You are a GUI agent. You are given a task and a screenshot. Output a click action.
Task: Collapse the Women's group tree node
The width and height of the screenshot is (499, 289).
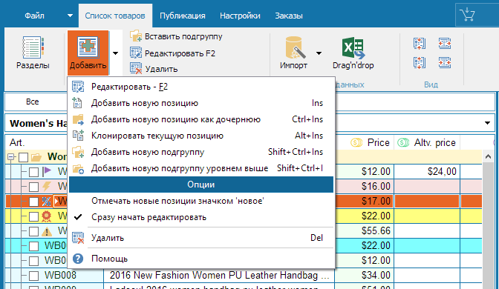coord(11,157)
